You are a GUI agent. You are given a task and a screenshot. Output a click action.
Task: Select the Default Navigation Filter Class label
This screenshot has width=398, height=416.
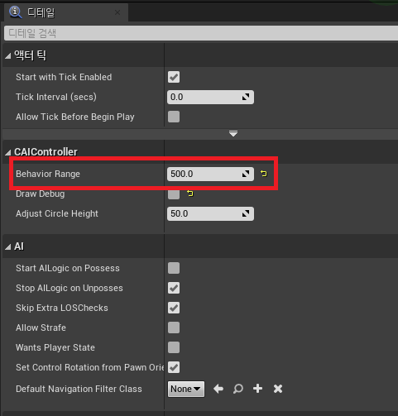[x=79, y=389]
